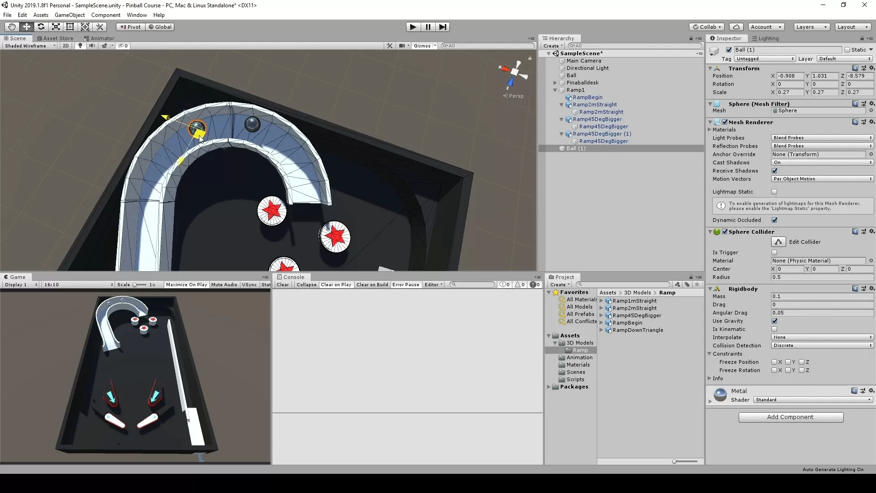The width and height of the screenshot is (876, 493).
Task: Open the GameObject menu
Action: [69, 15]
